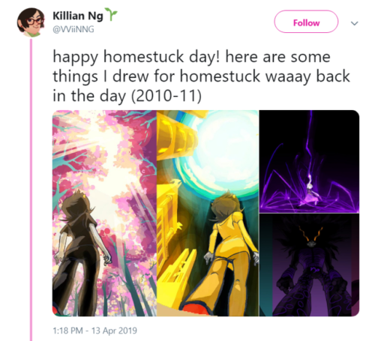The image size is (375, 341).
Task: Open the yellow golden city artwork
Action: (208, 213)
